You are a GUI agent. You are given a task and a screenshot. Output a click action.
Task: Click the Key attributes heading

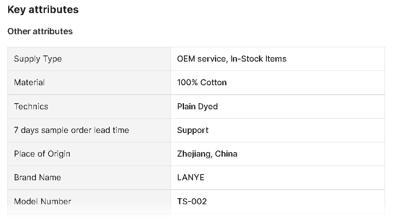[x=43, y=10]
